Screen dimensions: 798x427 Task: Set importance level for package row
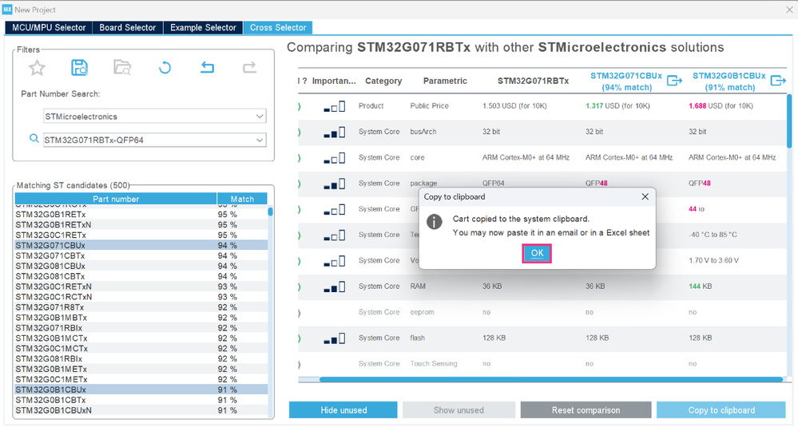(335, 184)
